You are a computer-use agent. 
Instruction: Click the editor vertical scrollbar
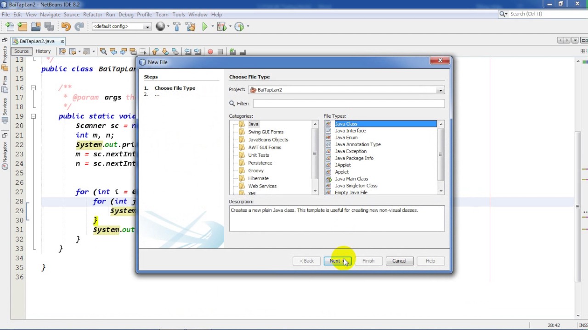(578, 206)
